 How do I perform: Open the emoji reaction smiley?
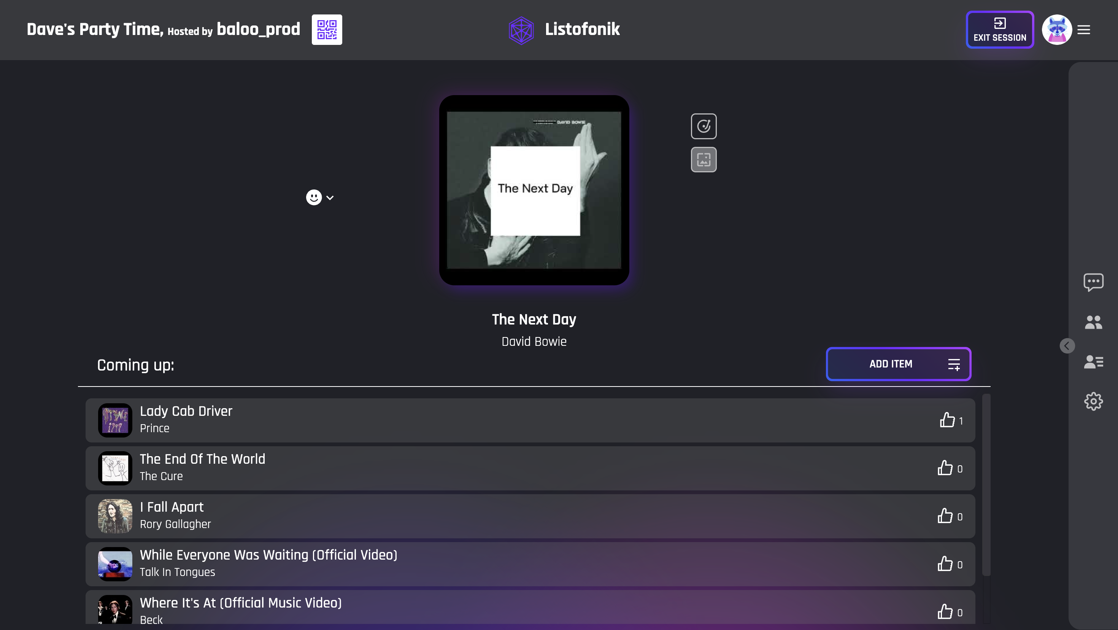point(314,197)
